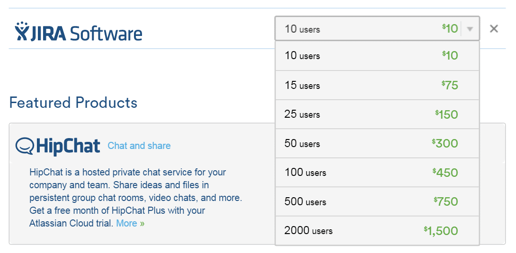Click the HipChat logo
The height and width of the screenshot is (253, 516).
[58, 146]
